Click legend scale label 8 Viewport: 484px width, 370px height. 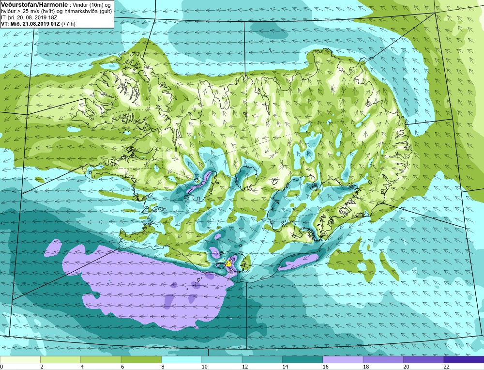[x=163, y=367]
